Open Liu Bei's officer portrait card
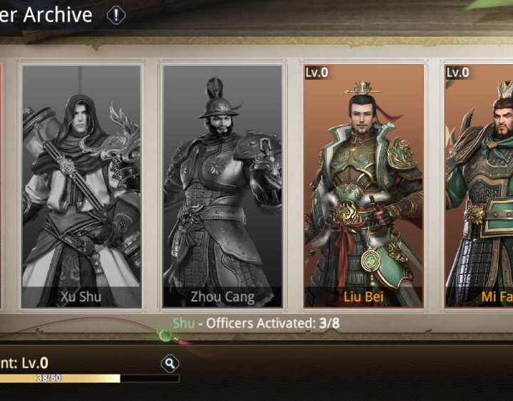 pos(363,186)
